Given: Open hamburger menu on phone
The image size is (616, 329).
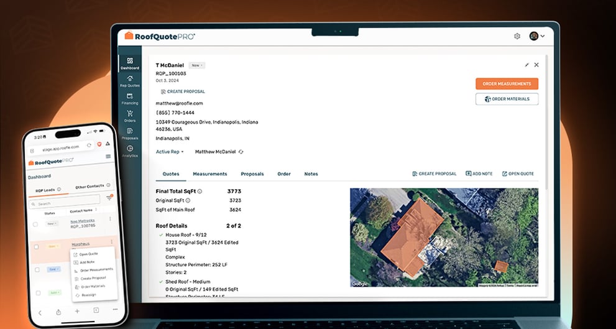Looking at the screenshot, I should [x=108, y=157].
